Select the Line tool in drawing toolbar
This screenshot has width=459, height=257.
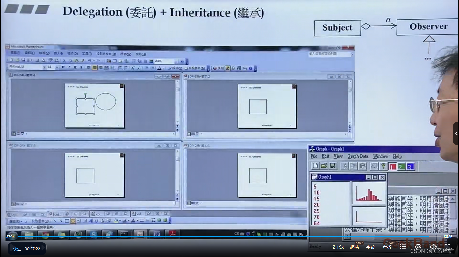tap(55, 220)
